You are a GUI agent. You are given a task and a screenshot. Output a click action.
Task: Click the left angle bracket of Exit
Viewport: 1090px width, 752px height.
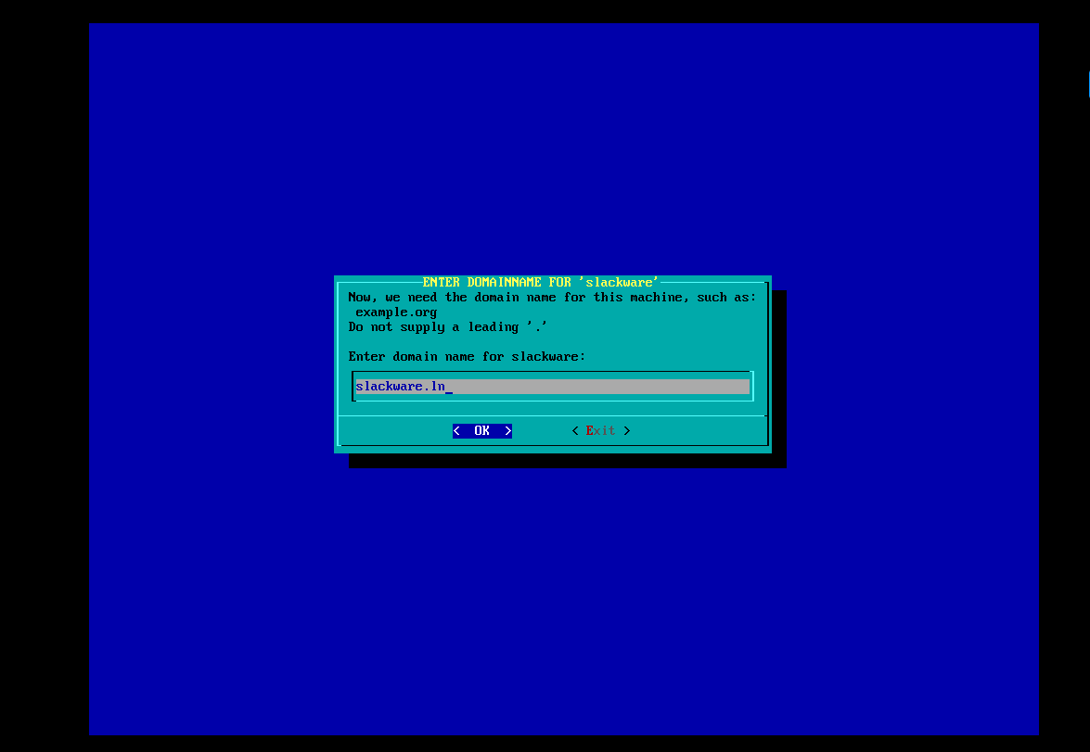click(575, 430)
